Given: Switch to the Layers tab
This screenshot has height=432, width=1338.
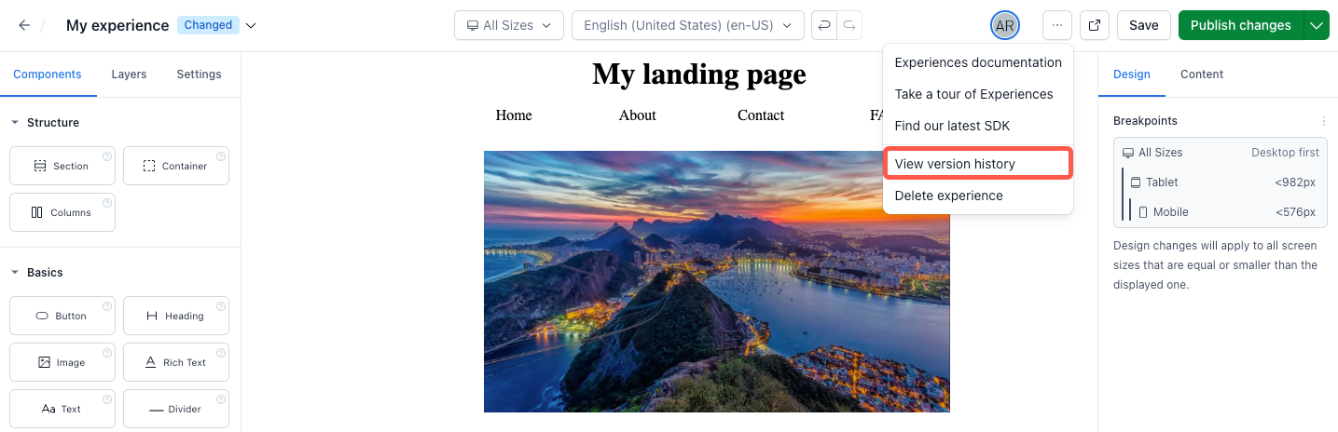Looking at the screenshot, I should click(x=129, y=74).
